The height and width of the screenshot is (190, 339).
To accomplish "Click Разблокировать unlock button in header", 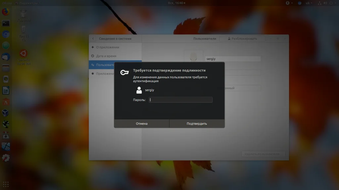I will point(242,39).
